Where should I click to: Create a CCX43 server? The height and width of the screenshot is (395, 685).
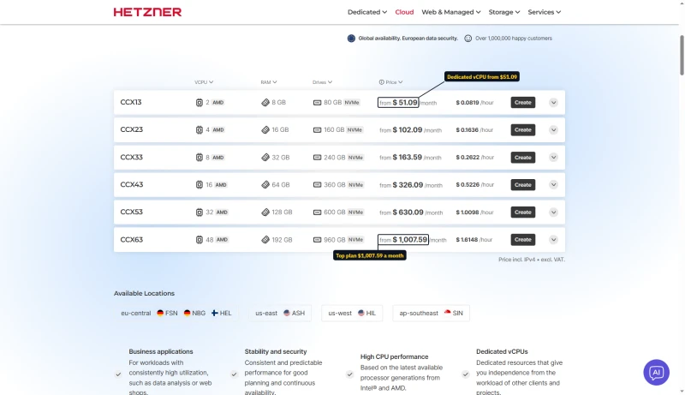pyautogui.click(x=523, y=185)
